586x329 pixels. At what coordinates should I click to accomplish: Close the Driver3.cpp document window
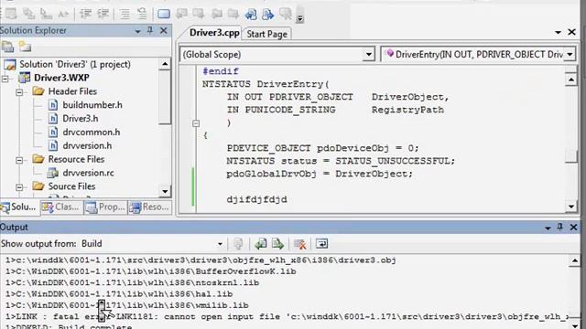coord(571,32)
